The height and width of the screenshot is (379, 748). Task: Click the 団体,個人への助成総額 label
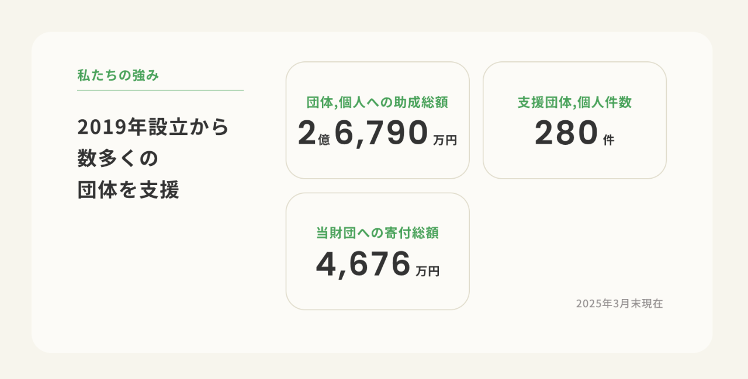(378, 103)
